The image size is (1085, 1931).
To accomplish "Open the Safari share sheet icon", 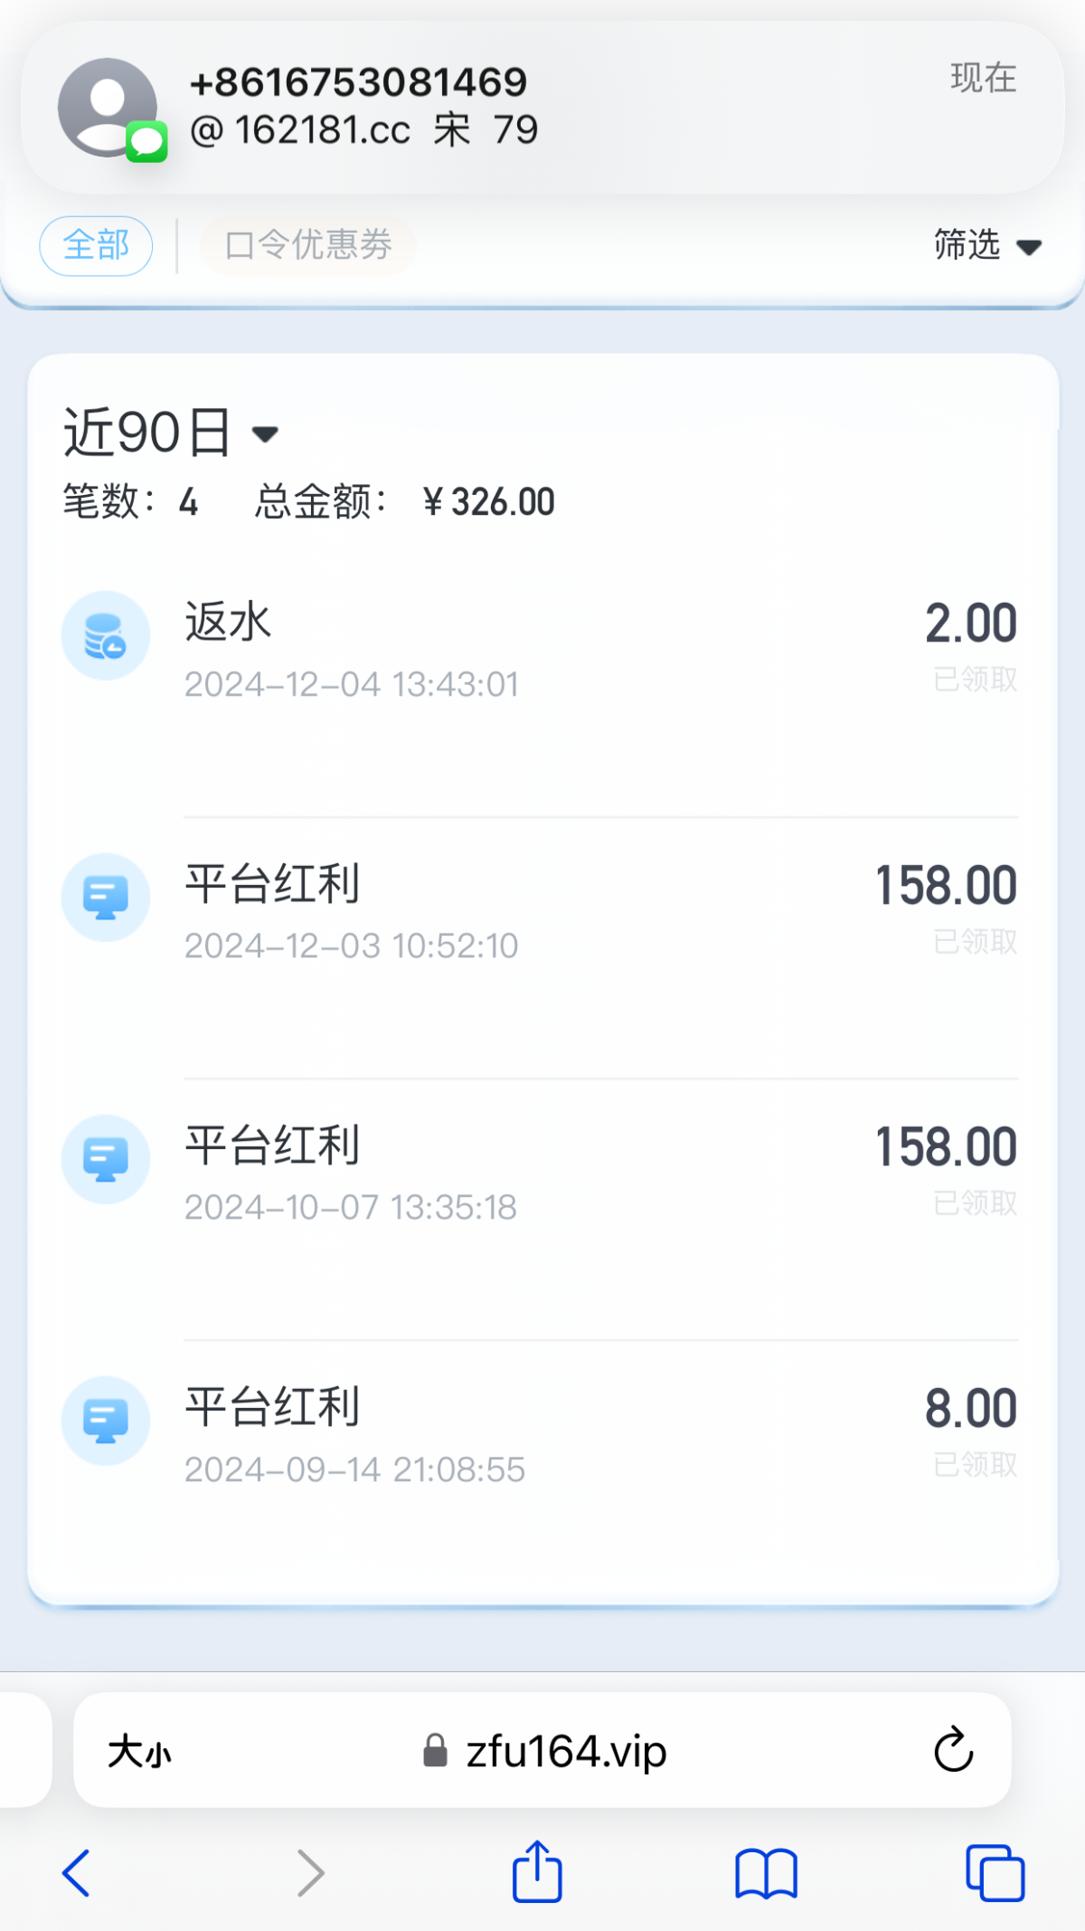I will pyautogui.click(x=537, y=1871).
